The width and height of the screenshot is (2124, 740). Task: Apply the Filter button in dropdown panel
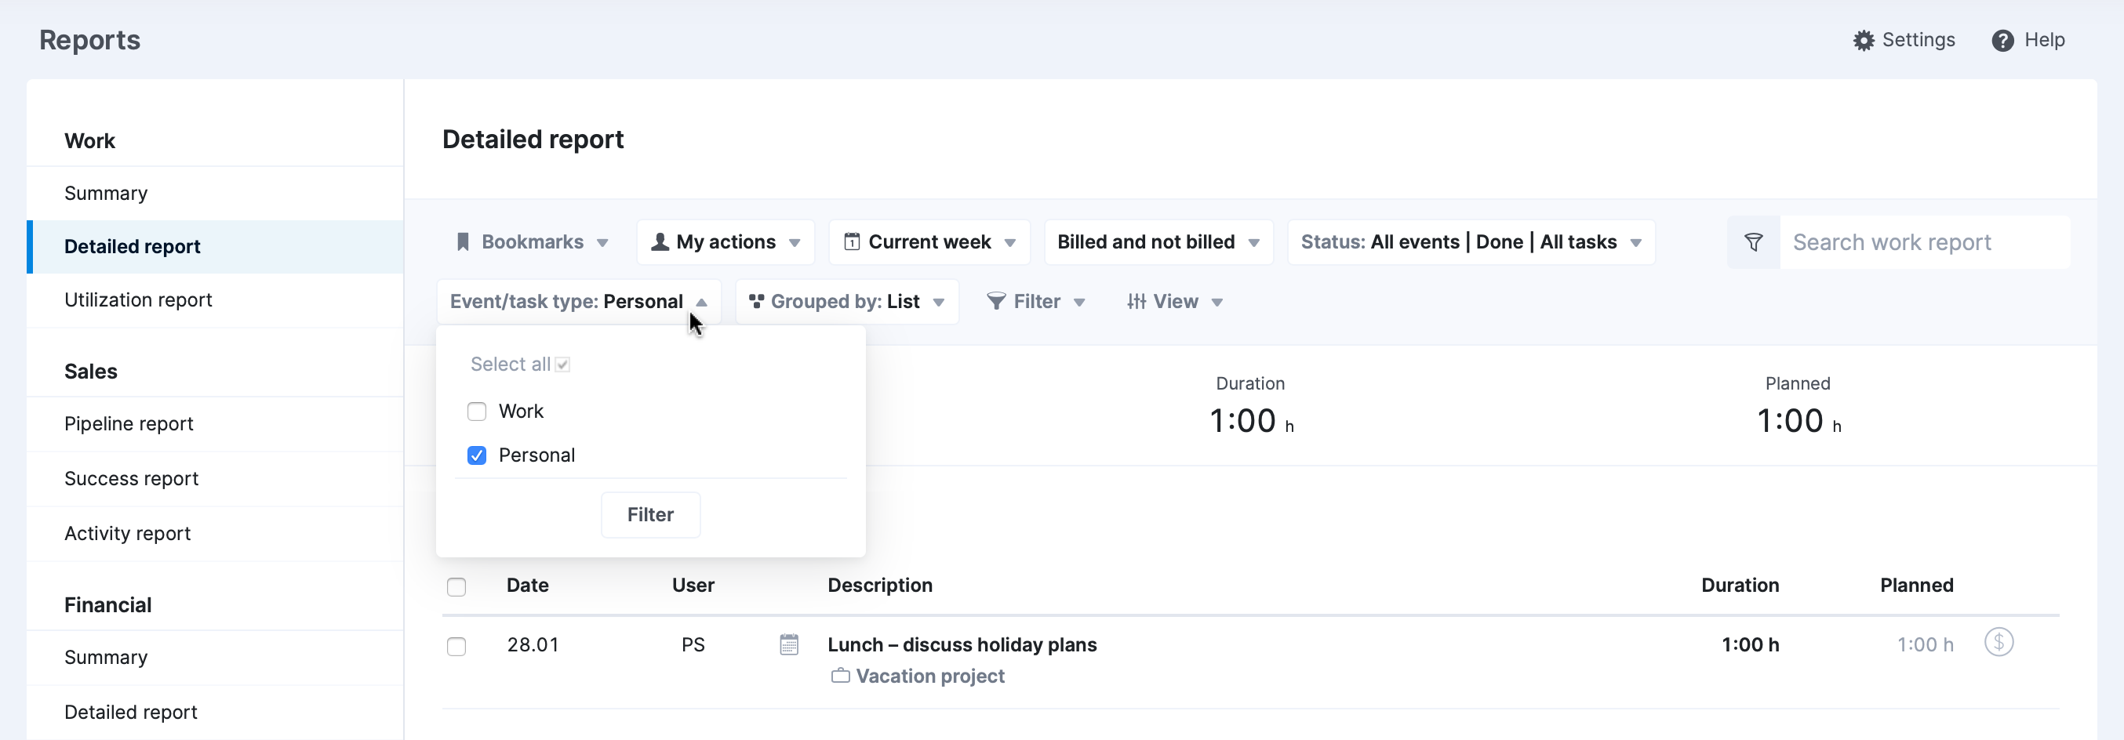coord(650,514)
